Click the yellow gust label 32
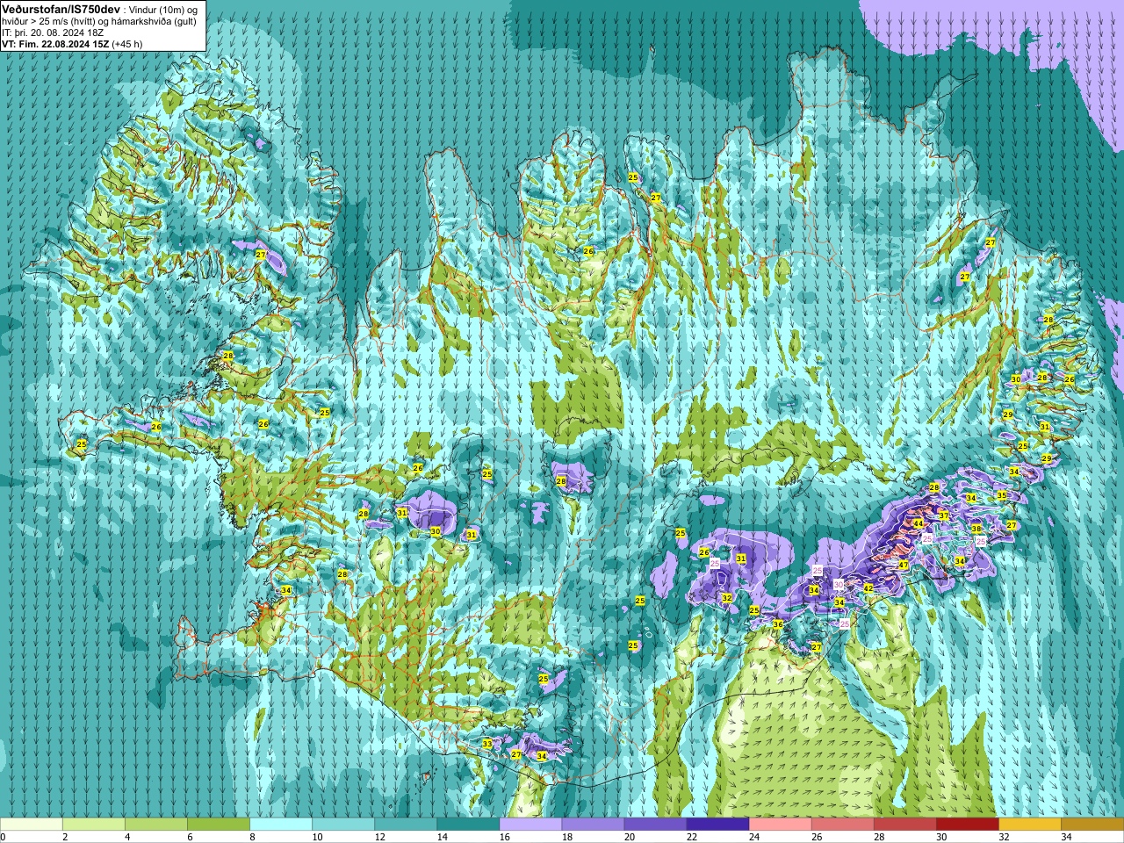Screen dimensions: 1124x843 point(726,598)
